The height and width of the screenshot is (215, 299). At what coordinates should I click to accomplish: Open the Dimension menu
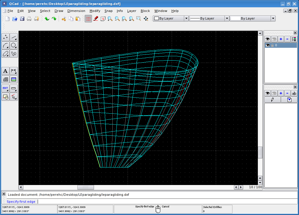click(x=76, y=11)
